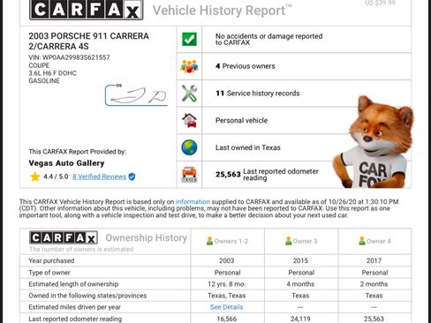Image resolution: width=431 pixels, height=323 pixels.
Task: Click the Owner 4 person icon
Action: [362, 241]
